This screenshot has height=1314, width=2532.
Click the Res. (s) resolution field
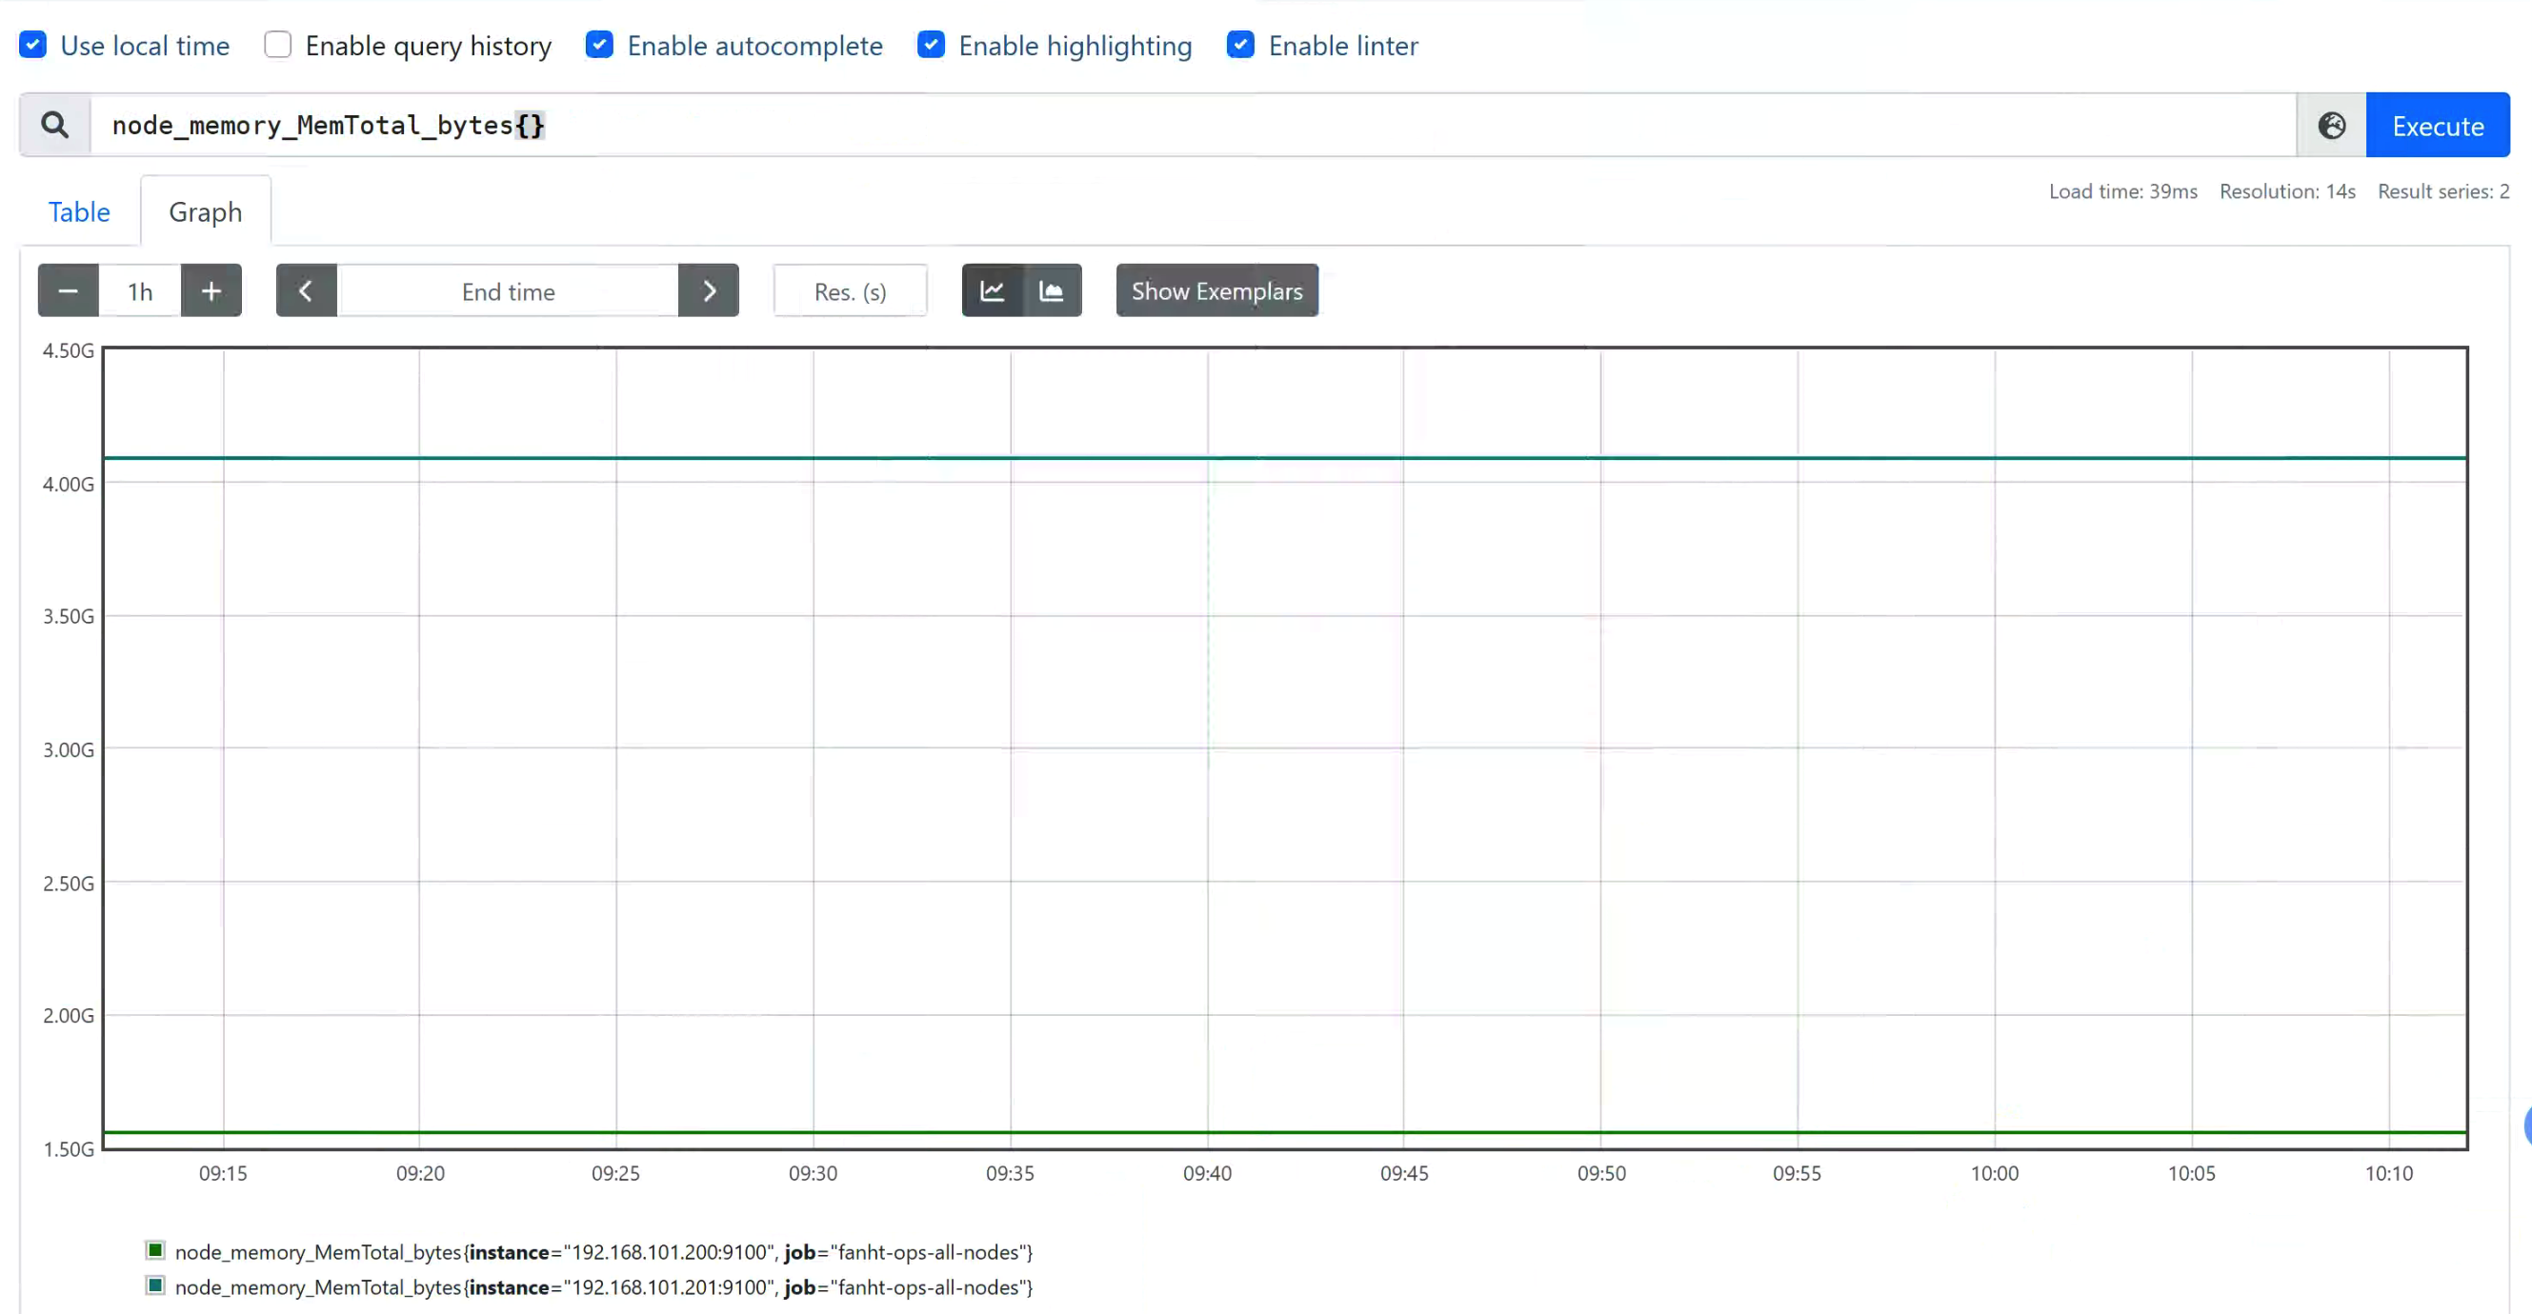[x=851, y=291]
